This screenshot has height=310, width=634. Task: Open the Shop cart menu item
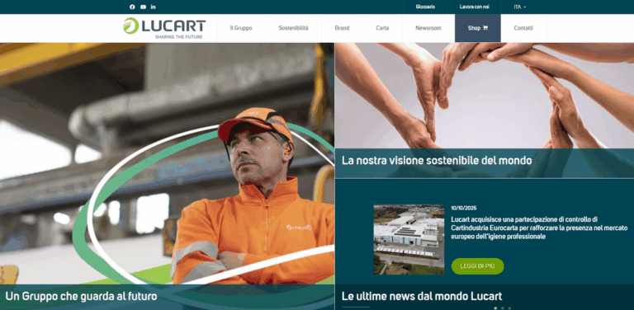click(x=478, y=28)
